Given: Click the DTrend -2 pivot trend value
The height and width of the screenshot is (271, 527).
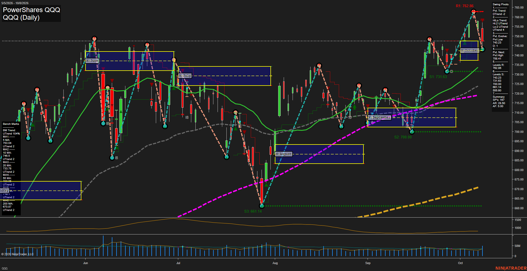Looking at the screenshot, I should 499,14.
